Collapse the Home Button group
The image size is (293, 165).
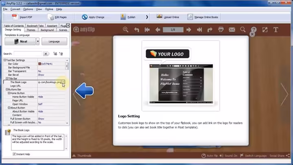pos(9,93)
